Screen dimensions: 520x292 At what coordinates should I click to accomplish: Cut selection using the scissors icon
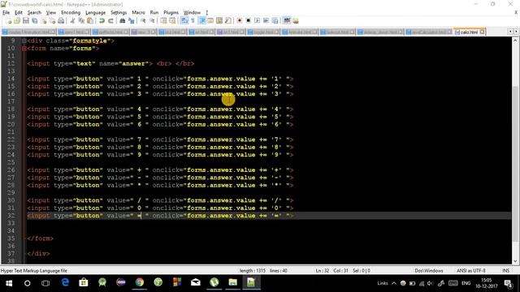click(x=72, y=21)
